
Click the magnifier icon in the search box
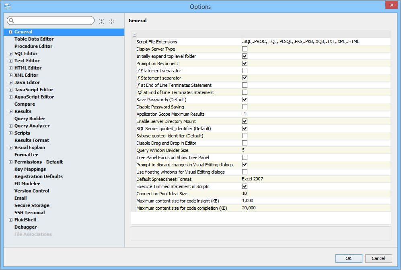point(11,21)
